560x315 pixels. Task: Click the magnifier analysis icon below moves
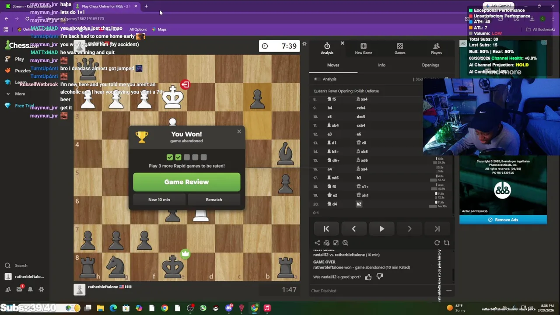(x=345, y=243)
